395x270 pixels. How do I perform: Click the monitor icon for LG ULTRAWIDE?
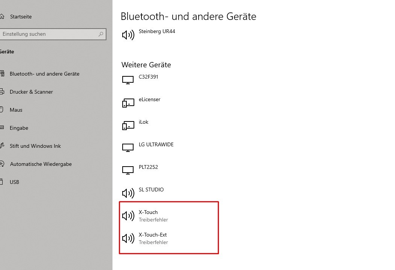coord(128,148)
